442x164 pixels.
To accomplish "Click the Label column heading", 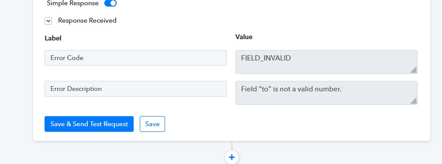I will point(53,38).
